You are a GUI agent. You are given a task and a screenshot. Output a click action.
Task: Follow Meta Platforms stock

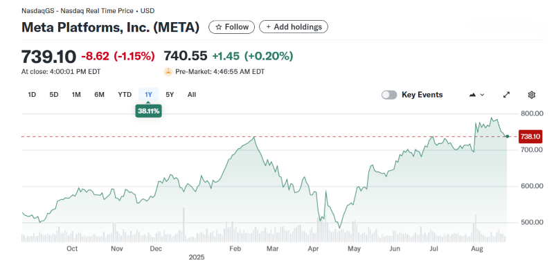click(231, 27)
